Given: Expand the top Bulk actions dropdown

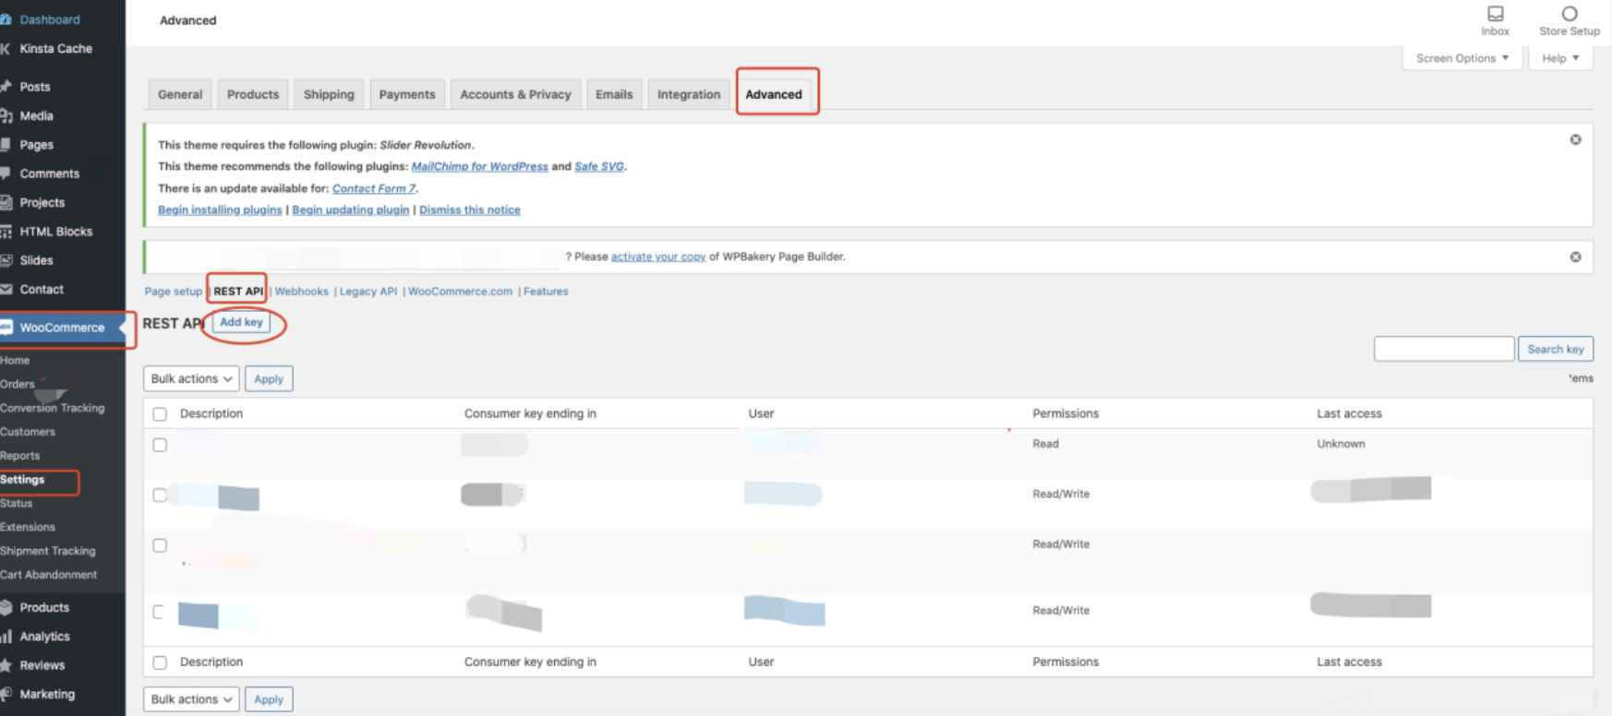Looking at the screenshot, I should (191, 378).
